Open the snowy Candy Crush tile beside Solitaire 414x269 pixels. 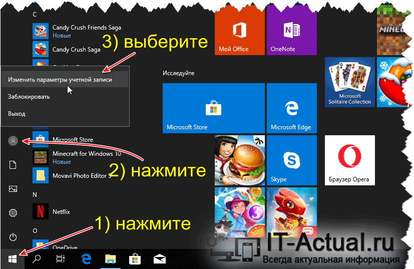pyautogui.click(x=393, y=82)
